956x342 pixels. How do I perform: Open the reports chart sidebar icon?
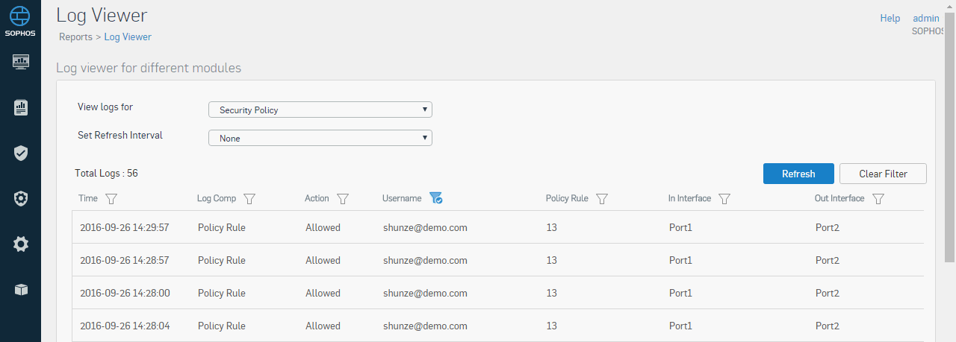click(x=21, y=107)
